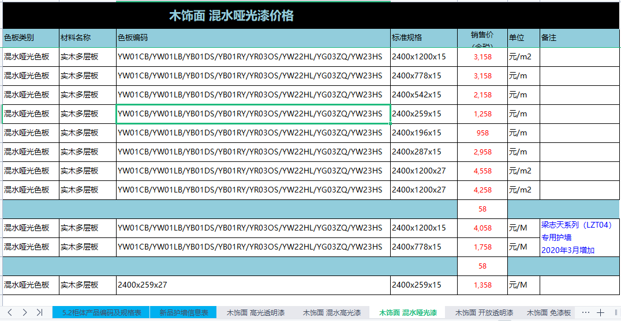Switch to 木饰面 开放透明漆 tab
Screen dimensions: 621x321
(484, 313)
